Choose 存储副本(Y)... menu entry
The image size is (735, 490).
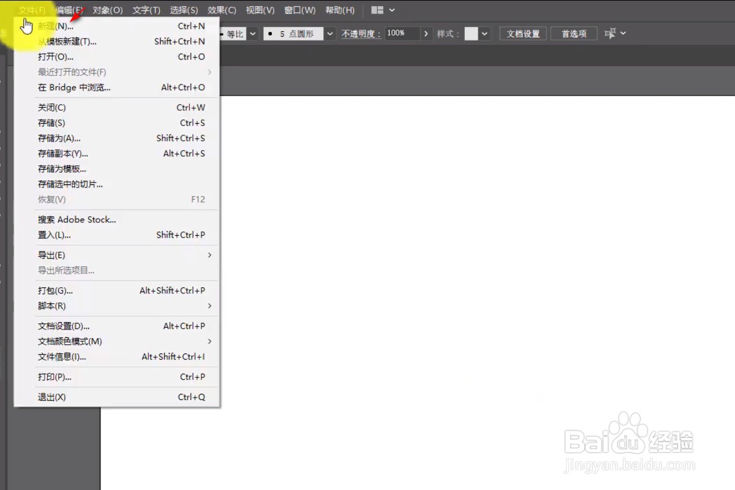116,154
